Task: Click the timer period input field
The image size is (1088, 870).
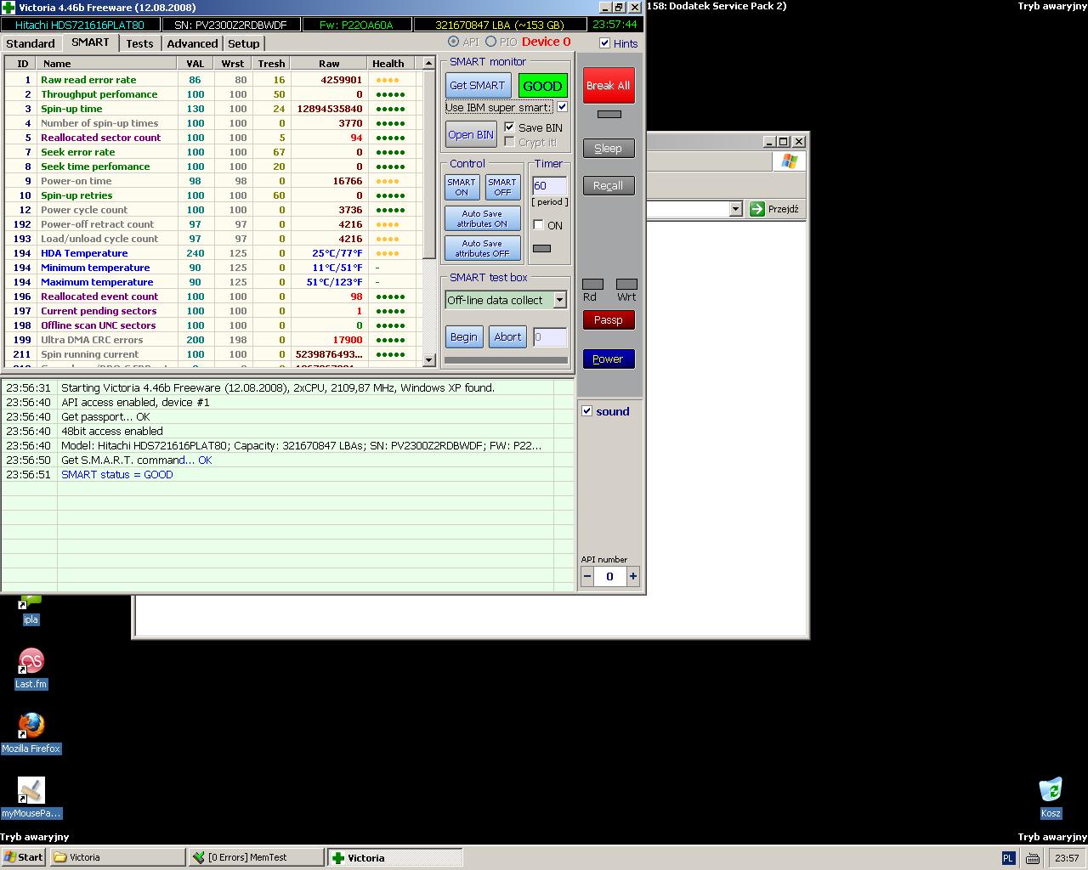Action: pos(549,186)
